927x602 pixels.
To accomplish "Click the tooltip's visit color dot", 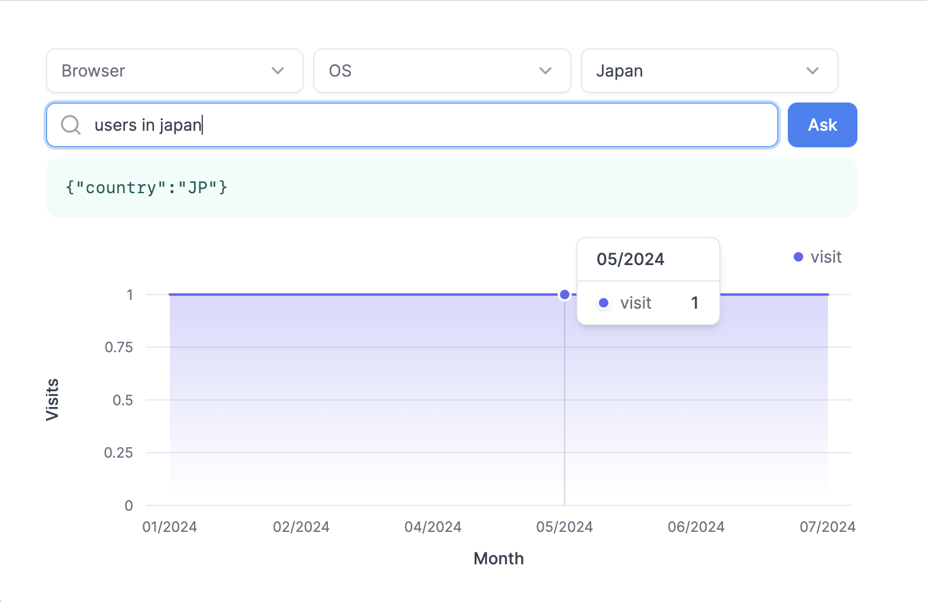I will (x=603, y=303).
